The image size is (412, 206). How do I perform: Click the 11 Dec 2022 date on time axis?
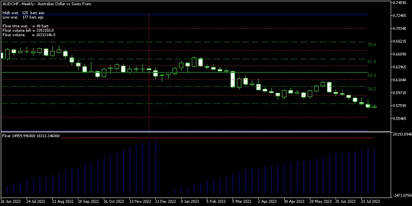166,201
